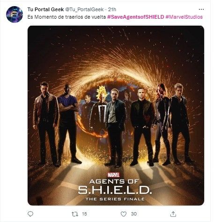Click the Tu Portal Geek display name
The width and height of the screenshot is (221, 222).
[45, 9]
